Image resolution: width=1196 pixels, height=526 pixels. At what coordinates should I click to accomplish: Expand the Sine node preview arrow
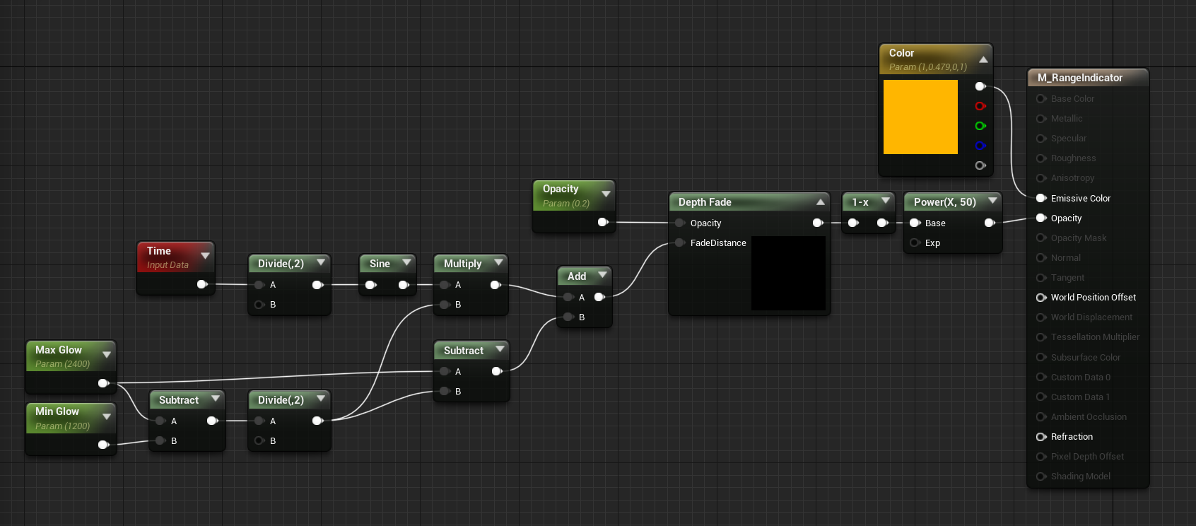point(406,262)
